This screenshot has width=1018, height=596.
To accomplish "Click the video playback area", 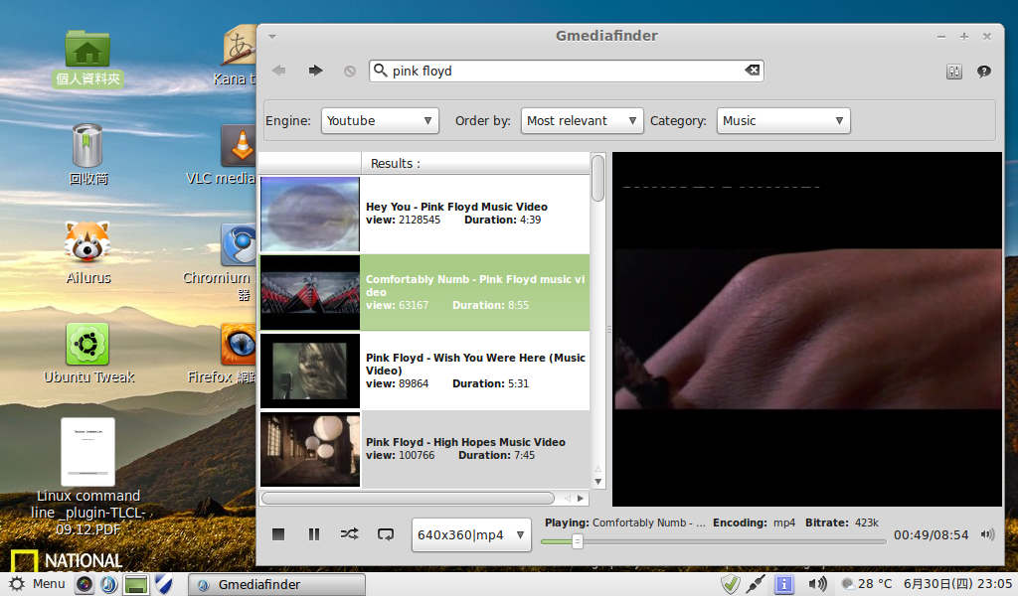I will click(807, 329).
